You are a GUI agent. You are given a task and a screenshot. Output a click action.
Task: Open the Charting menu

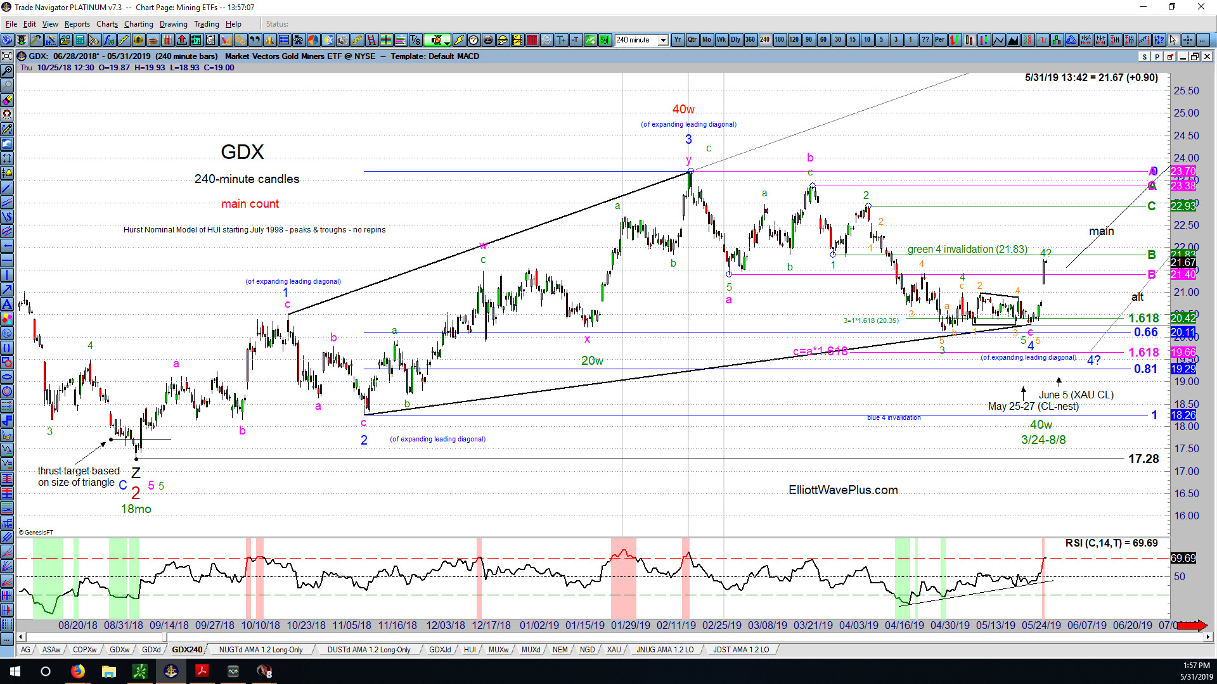pyautogui.click(x=138, y=24)
